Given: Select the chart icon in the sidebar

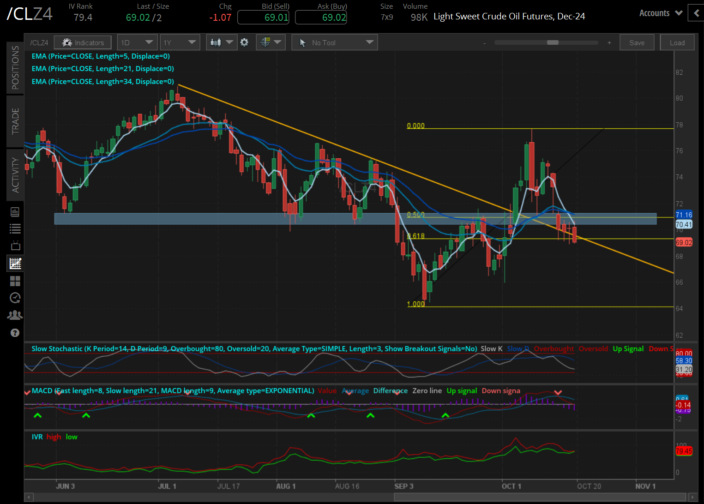Looking at the screenshot, I should tap(15, 263).
